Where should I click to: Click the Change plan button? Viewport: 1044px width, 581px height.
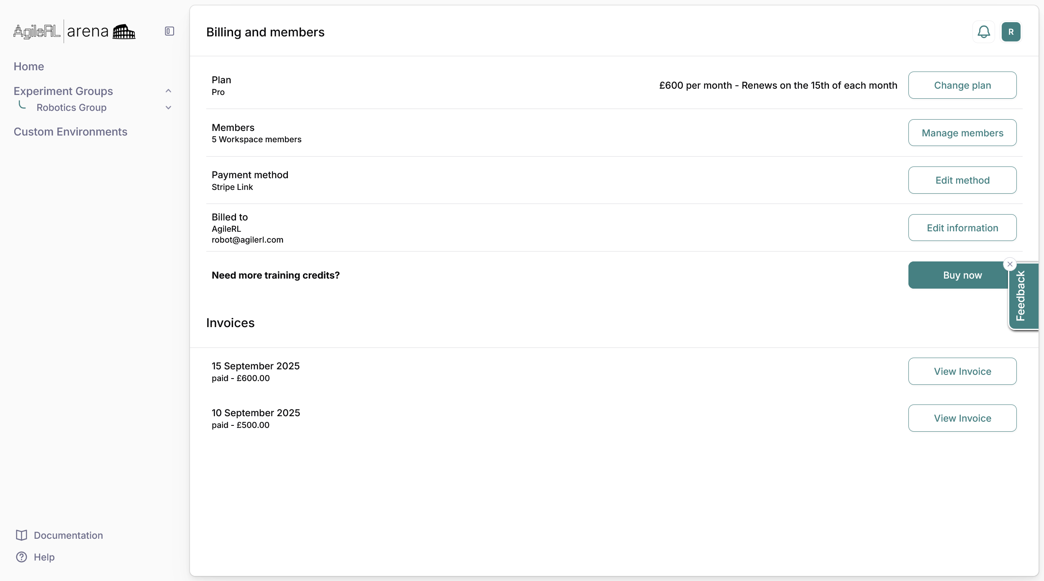coord(962,85)
